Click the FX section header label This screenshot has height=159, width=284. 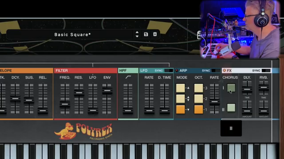[x=229, y=71]
